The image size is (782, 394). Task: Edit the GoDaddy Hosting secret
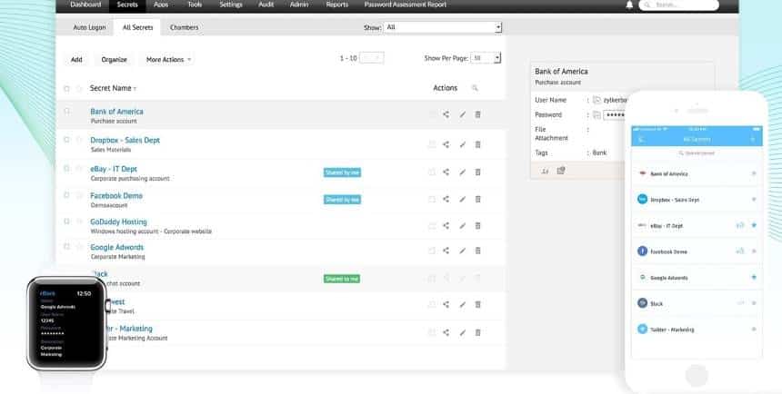(x=462, y=225)
